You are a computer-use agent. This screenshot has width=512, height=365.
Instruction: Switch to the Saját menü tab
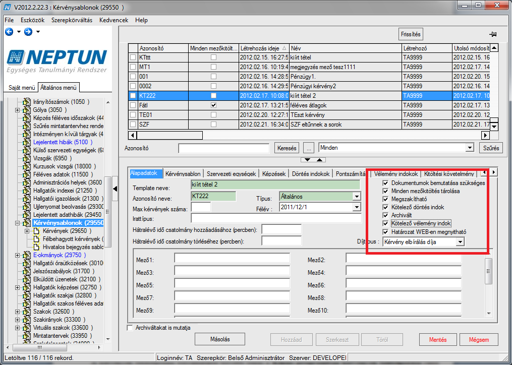tap(22, 88)
